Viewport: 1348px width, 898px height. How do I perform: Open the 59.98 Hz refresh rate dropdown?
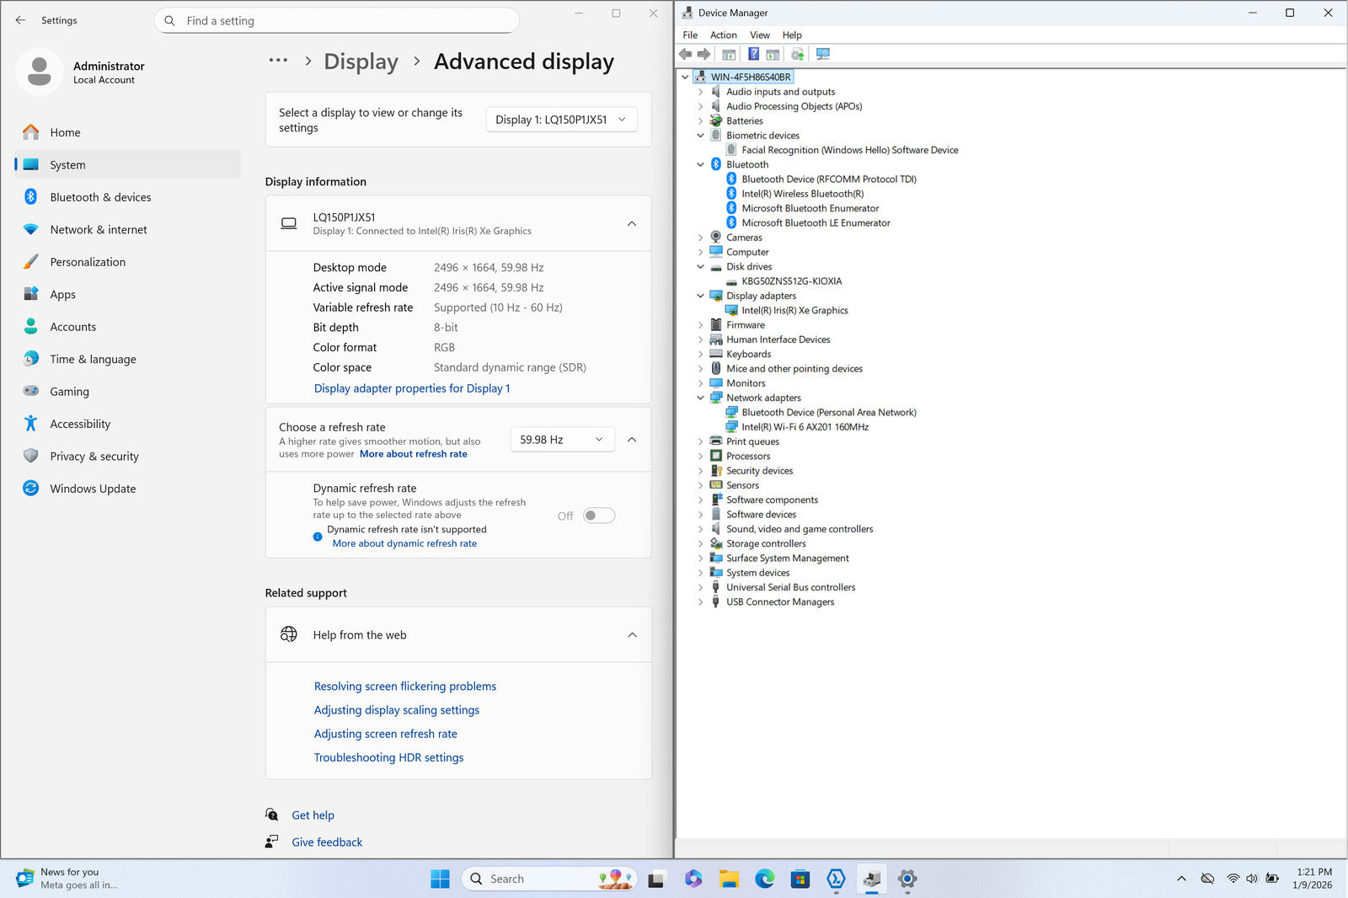pyautogui.click(x=562, y=440)
